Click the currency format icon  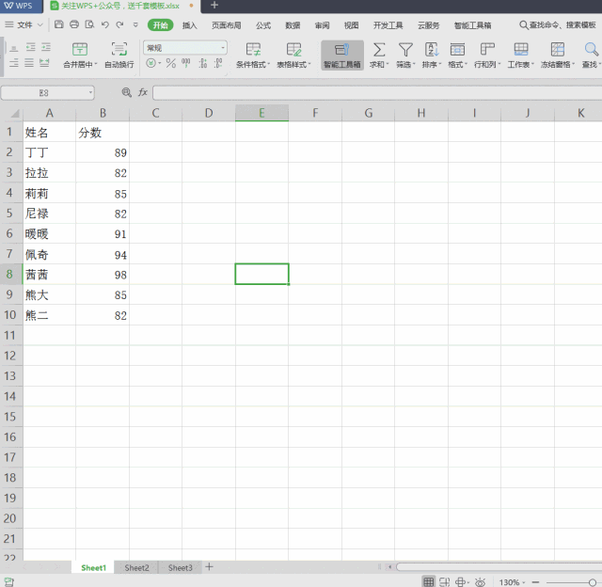pyautogui.click(x=150, y=63)
